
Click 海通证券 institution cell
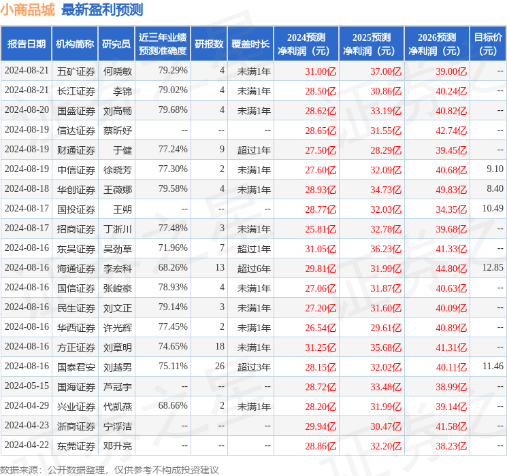(76, 269)
